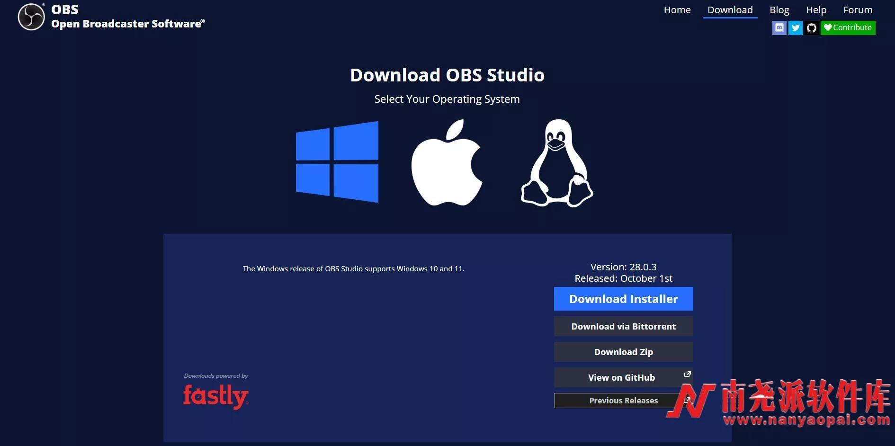The height and width of the screenshot is (446, 895).
Task: Click the Fastly logo
Action: [216, 396]
